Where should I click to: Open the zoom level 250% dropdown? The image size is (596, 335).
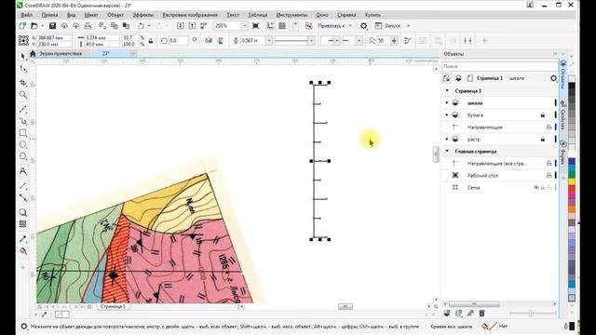click(244, 26)
